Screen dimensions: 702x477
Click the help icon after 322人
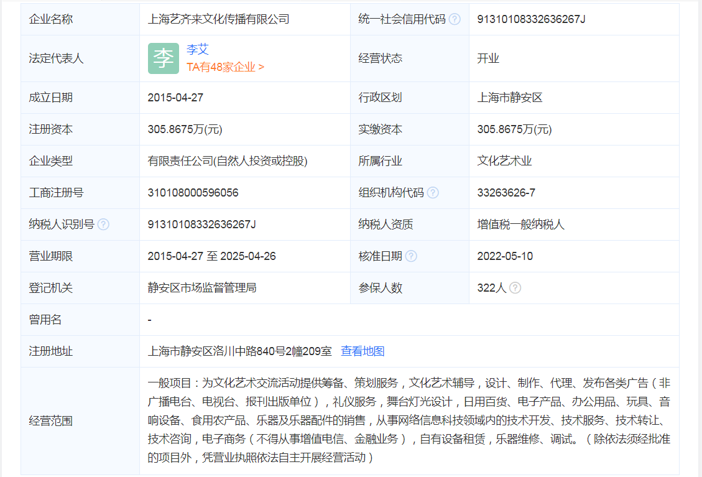coord(515,287)
